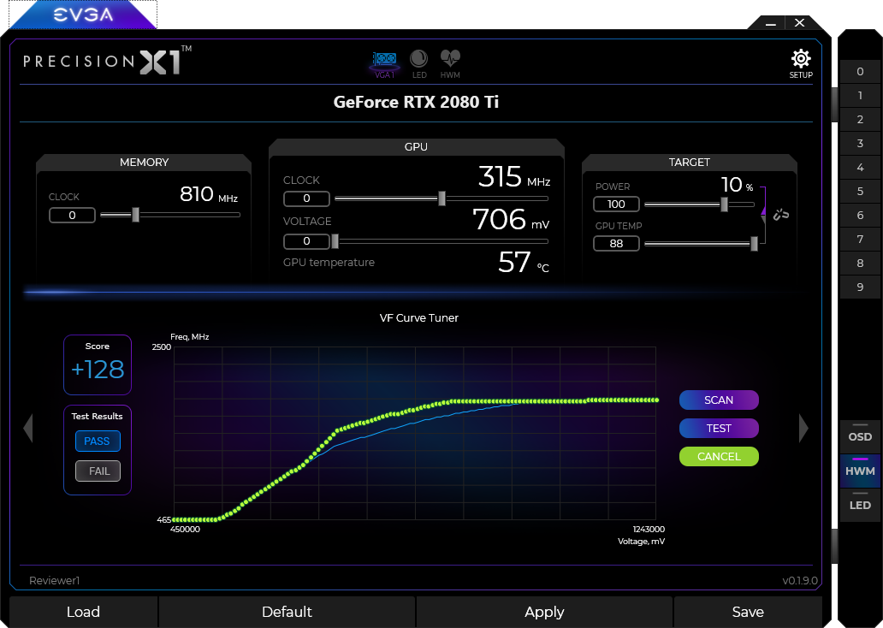This screenshot has height=628, width=883.
Task: Click the EVGA logo tab
Action: click(x=83, y=15)
